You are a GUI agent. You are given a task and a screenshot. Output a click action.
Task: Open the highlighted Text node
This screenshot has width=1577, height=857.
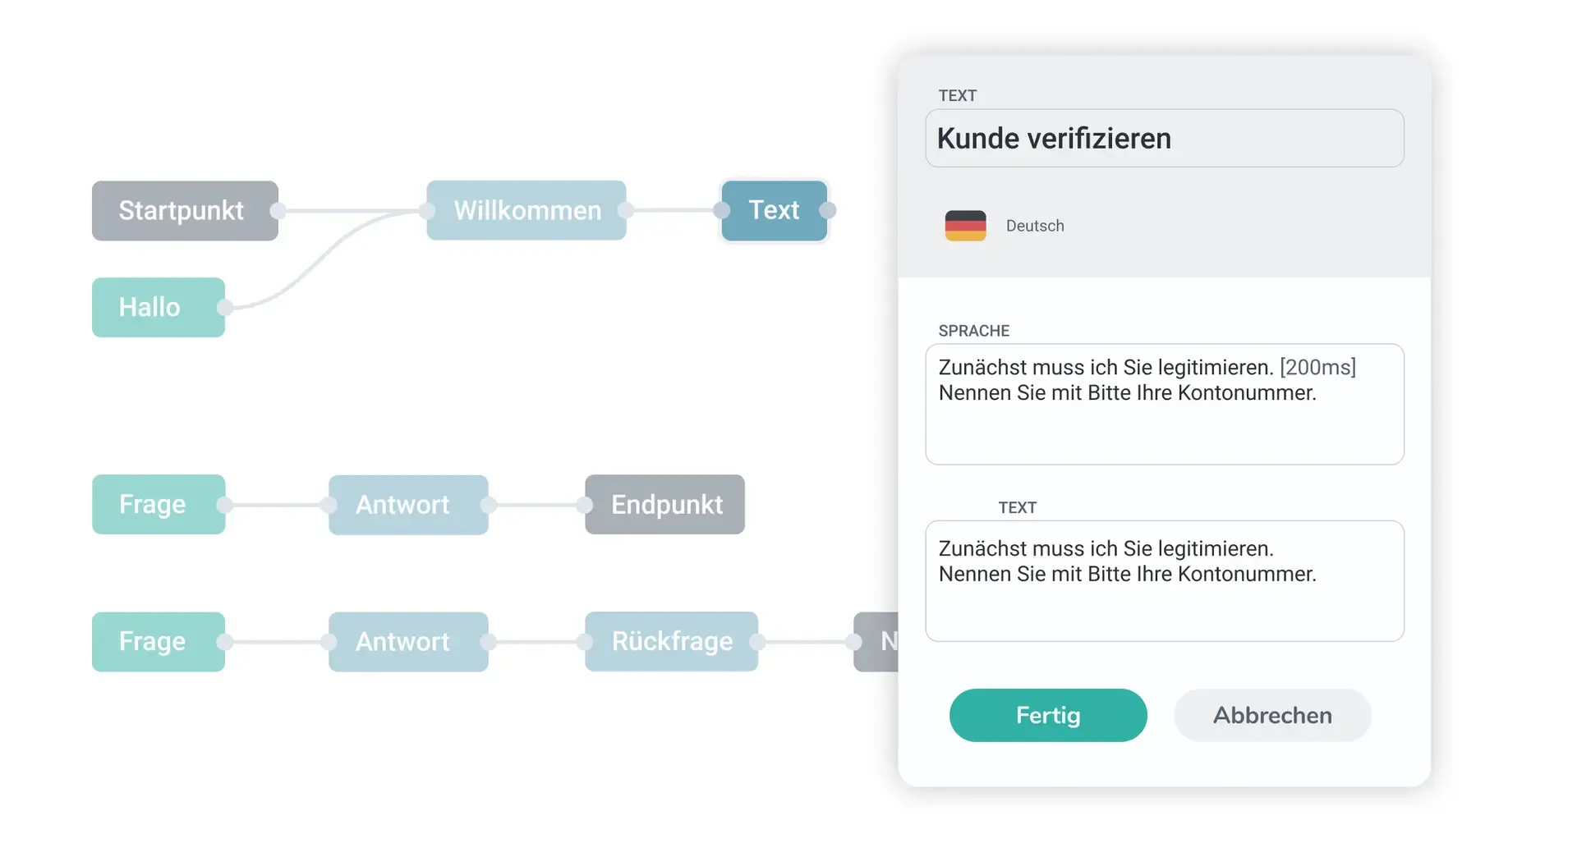pyautogui.click(x=773, y=211)
